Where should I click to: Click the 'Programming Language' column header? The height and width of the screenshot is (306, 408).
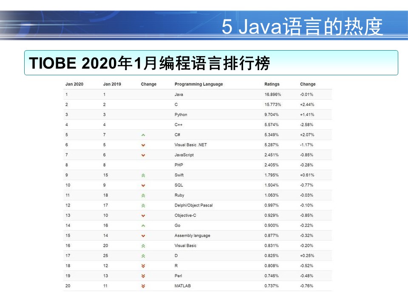[199, 84]
